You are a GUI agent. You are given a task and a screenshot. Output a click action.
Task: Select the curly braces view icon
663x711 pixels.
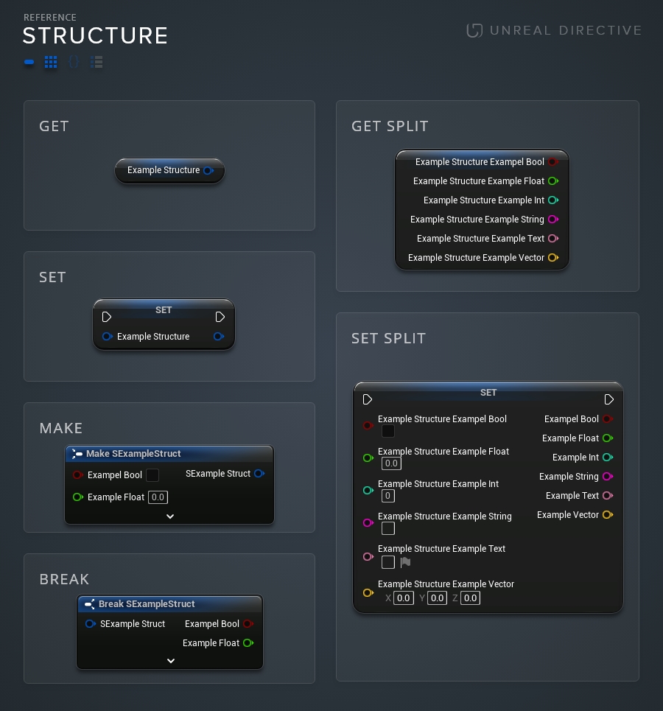click(74, 62)
